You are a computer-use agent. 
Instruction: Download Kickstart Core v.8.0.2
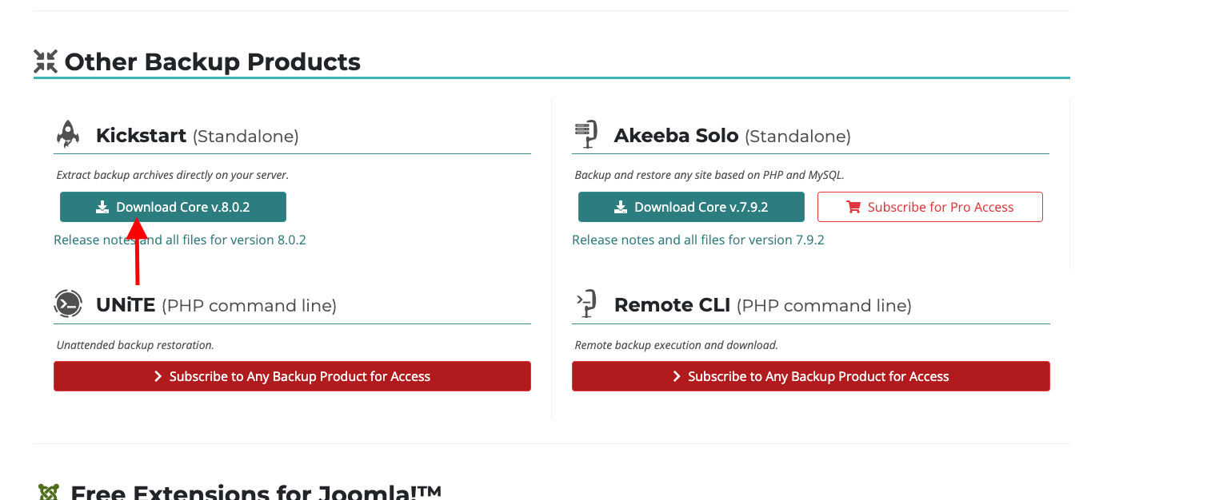click(173, 207)
